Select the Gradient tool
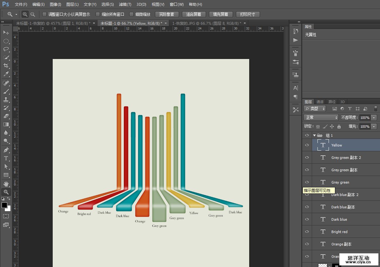Image resolution: width=380 pixels, height=267 pixels. tap(6, 124)
